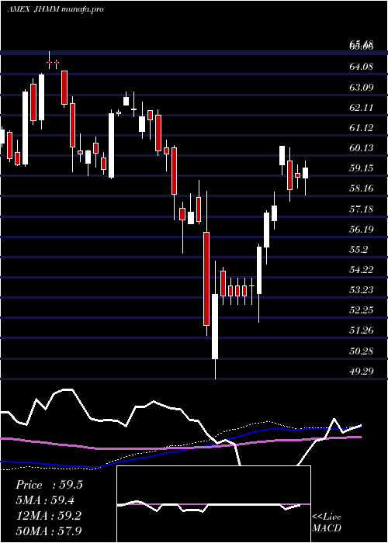
Task: Click the 54.22 price axis label
Action: pos(362,270)
